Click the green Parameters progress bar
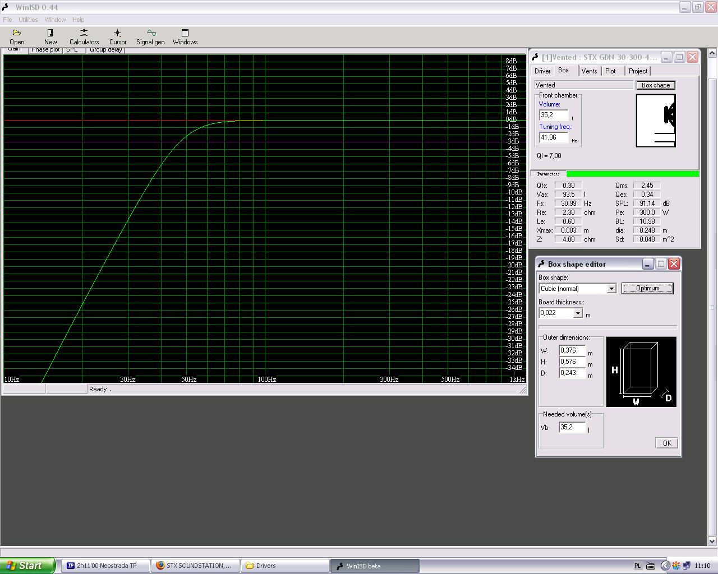 [632, 174]
